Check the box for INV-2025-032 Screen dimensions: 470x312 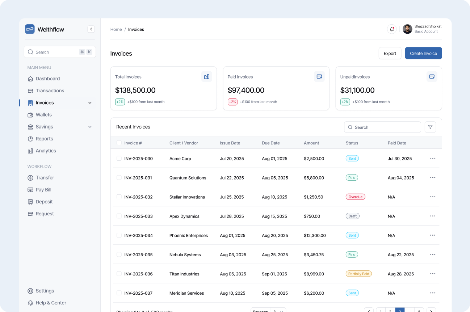[x=119, y=197]
